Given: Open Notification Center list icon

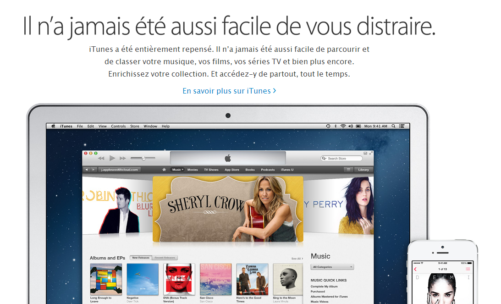Looking at the screenshot, I should click(402, 126).
